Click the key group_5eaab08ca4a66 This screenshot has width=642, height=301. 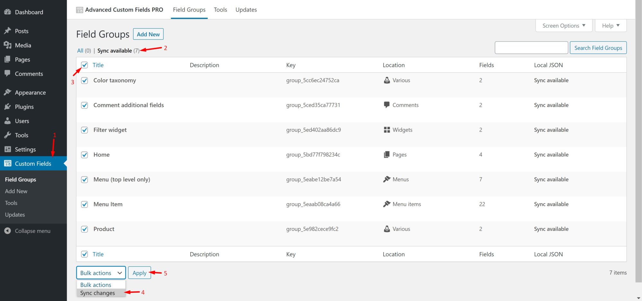pos(313,204)
